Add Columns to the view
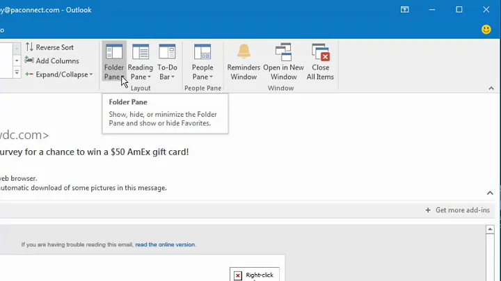This screenshot has width=501, height=281. point(51,61)
